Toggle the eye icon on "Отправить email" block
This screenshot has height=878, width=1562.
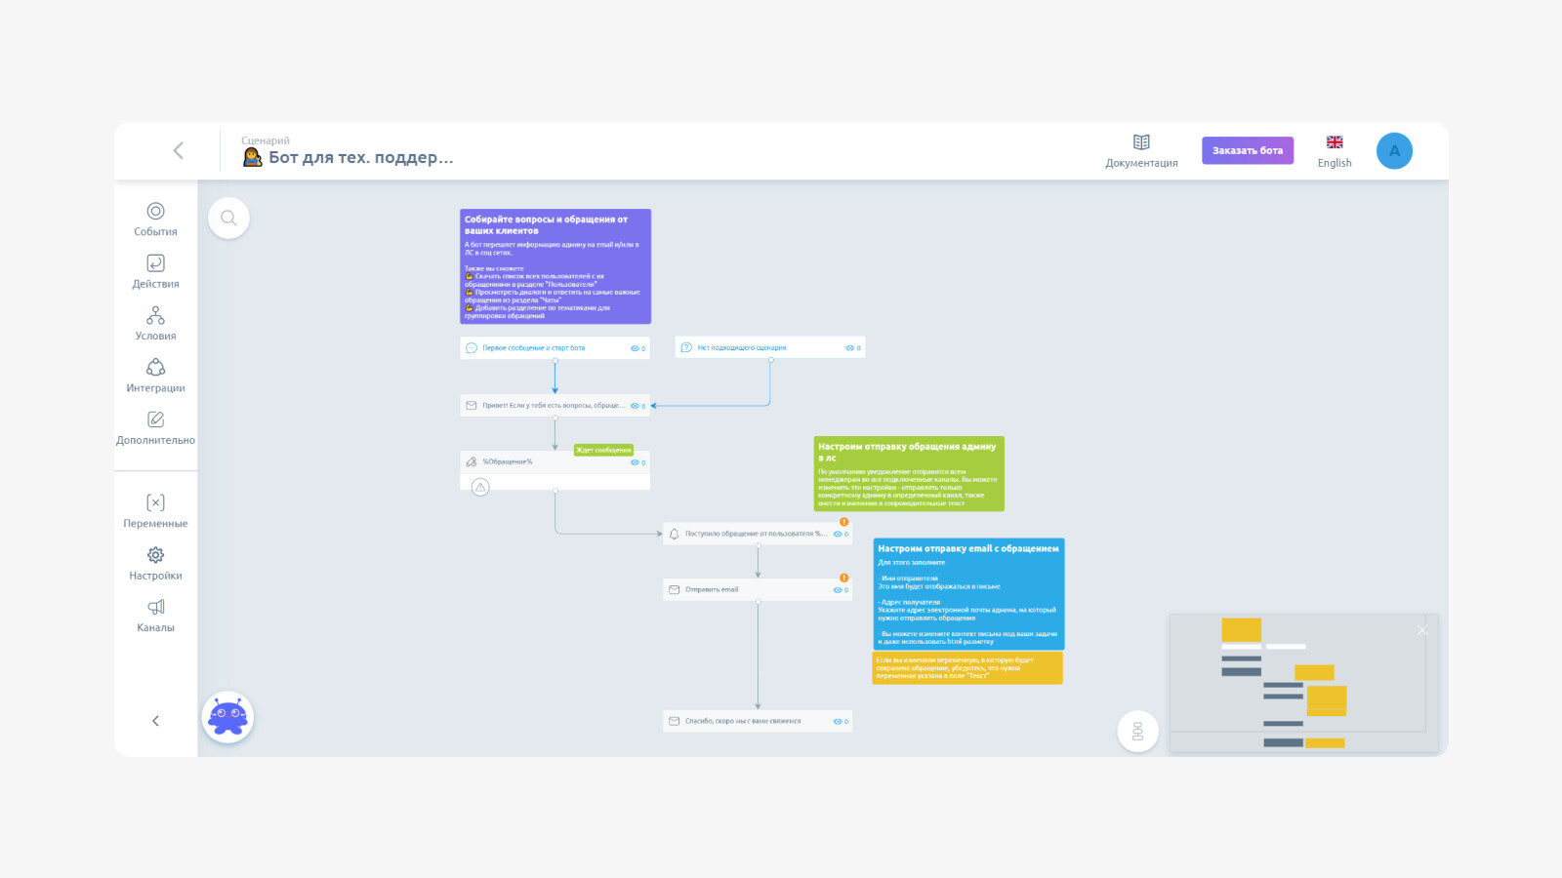[x=838, y=590]
